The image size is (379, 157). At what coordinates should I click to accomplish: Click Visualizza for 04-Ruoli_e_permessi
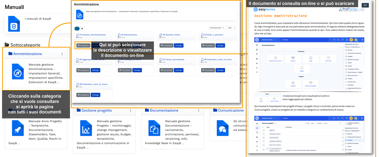coord(208,46)
